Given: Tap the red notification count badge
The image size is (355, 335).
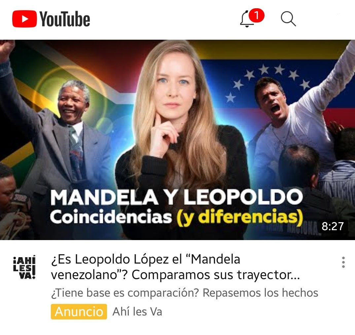Looking at the screenshot, I should [257, 16].
